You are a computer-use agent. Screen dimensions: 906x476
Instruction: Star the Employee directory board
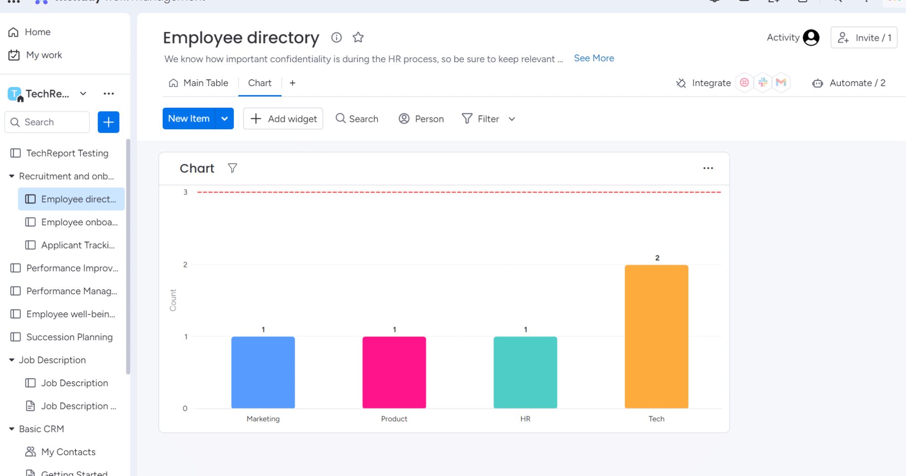point(358,38)
